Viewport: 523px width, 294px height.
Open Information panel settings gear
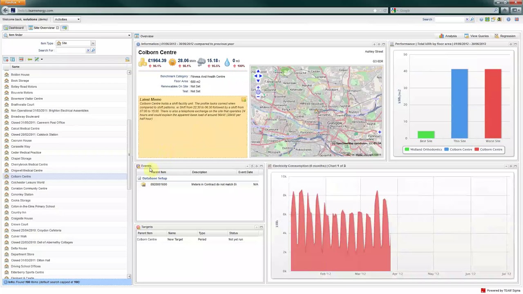pyautogui.click(x=379, y=44)
